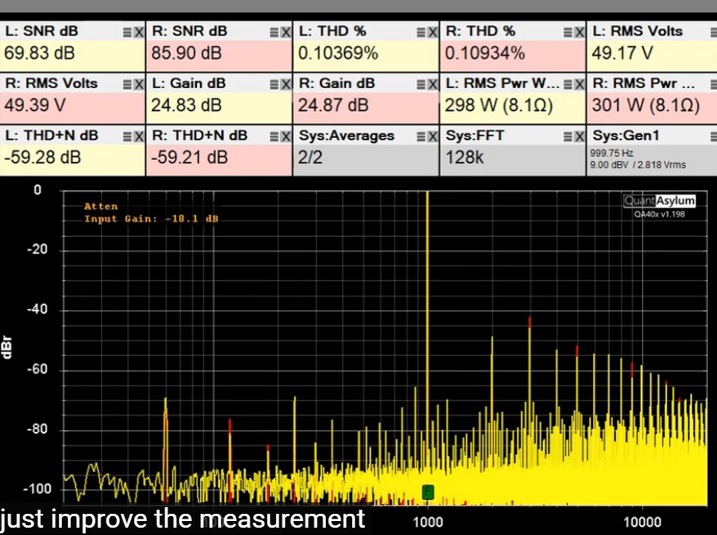
Task: Close the R: Gain dB tile
Action: click(x=432, y=84)
